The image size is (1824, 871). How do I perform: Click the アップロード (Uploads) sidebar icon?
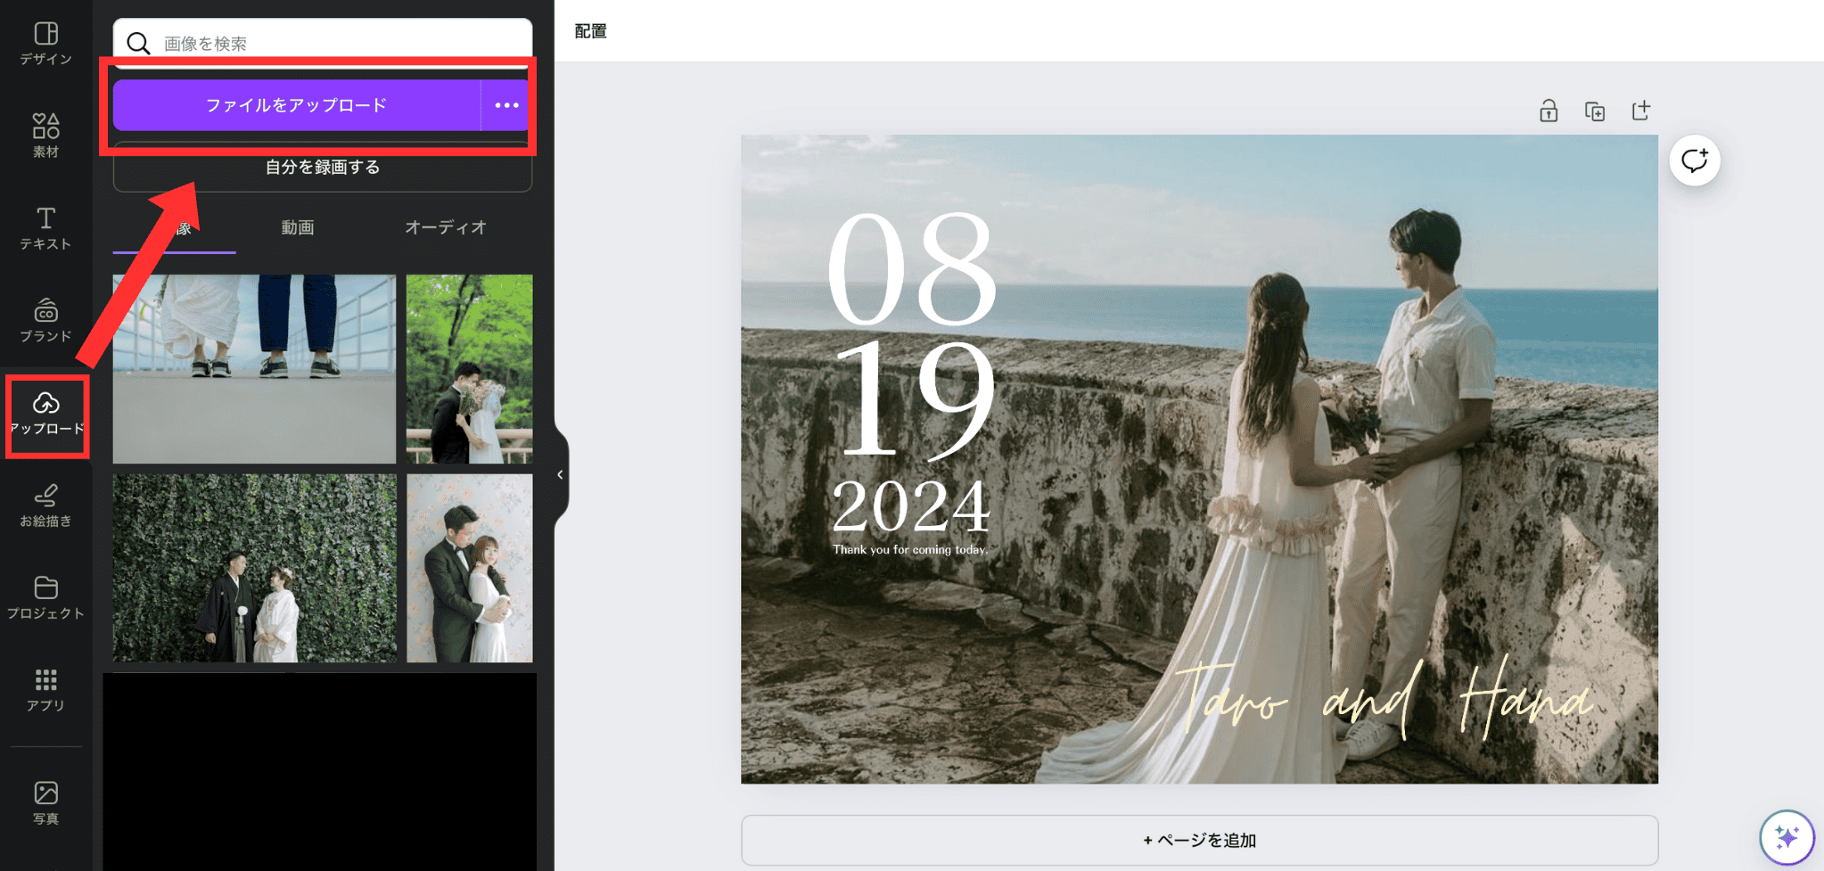click(x=46, y=414)
